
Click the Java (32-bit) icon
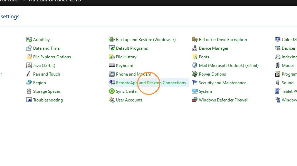[x=29, y=66]
